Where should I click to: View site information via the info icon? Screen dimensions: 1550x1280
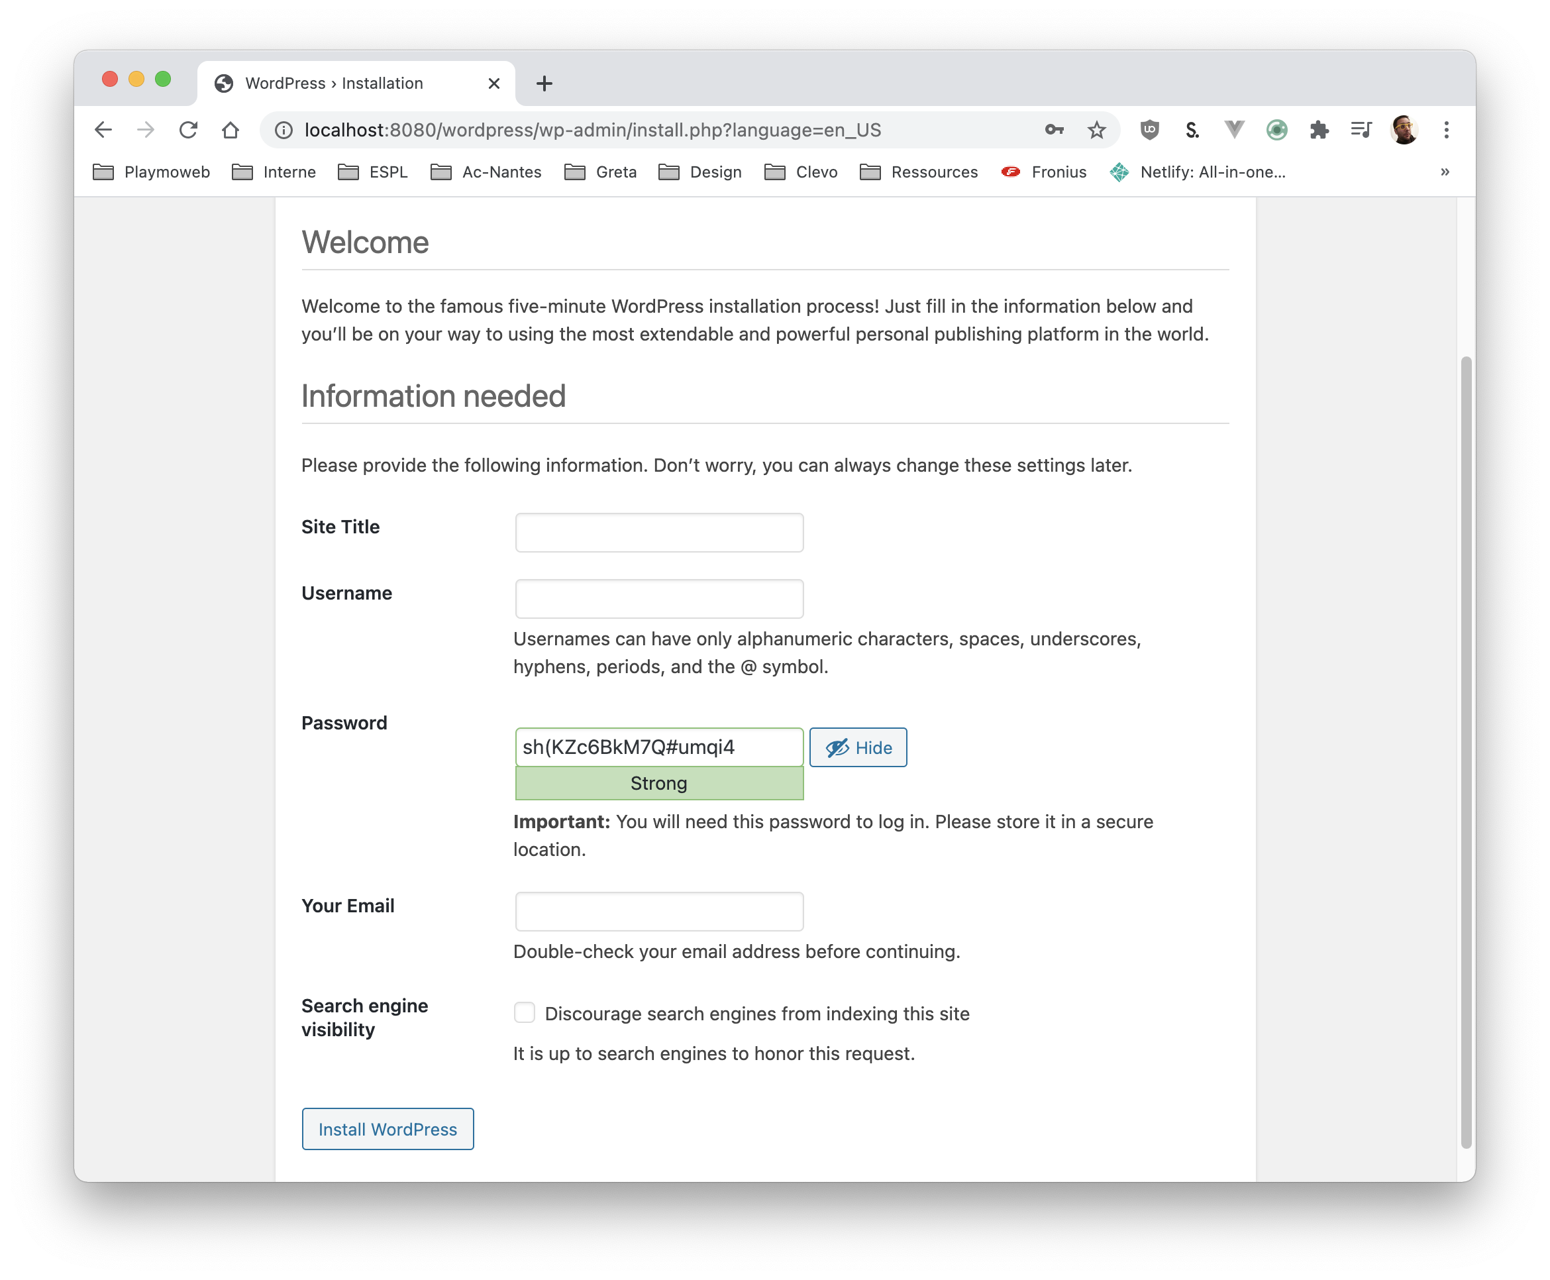point(282,130)
